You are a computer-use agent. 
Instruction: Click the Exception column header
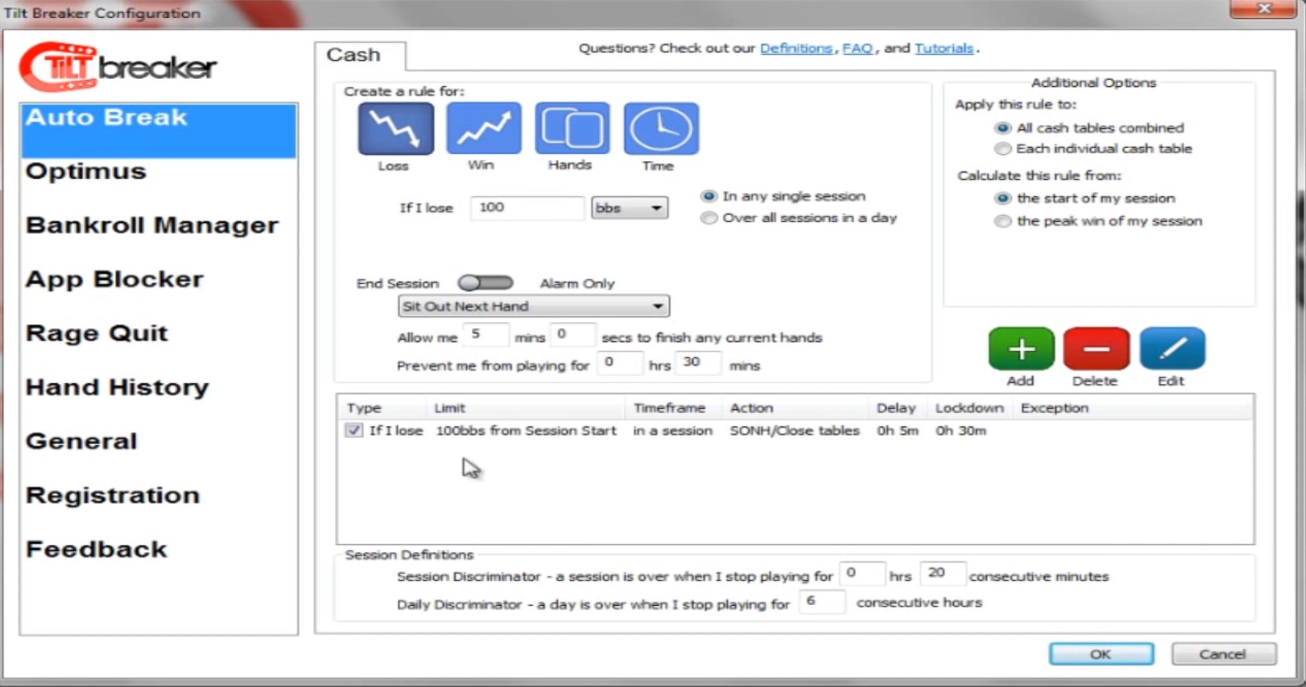[x=1055, y=408]
